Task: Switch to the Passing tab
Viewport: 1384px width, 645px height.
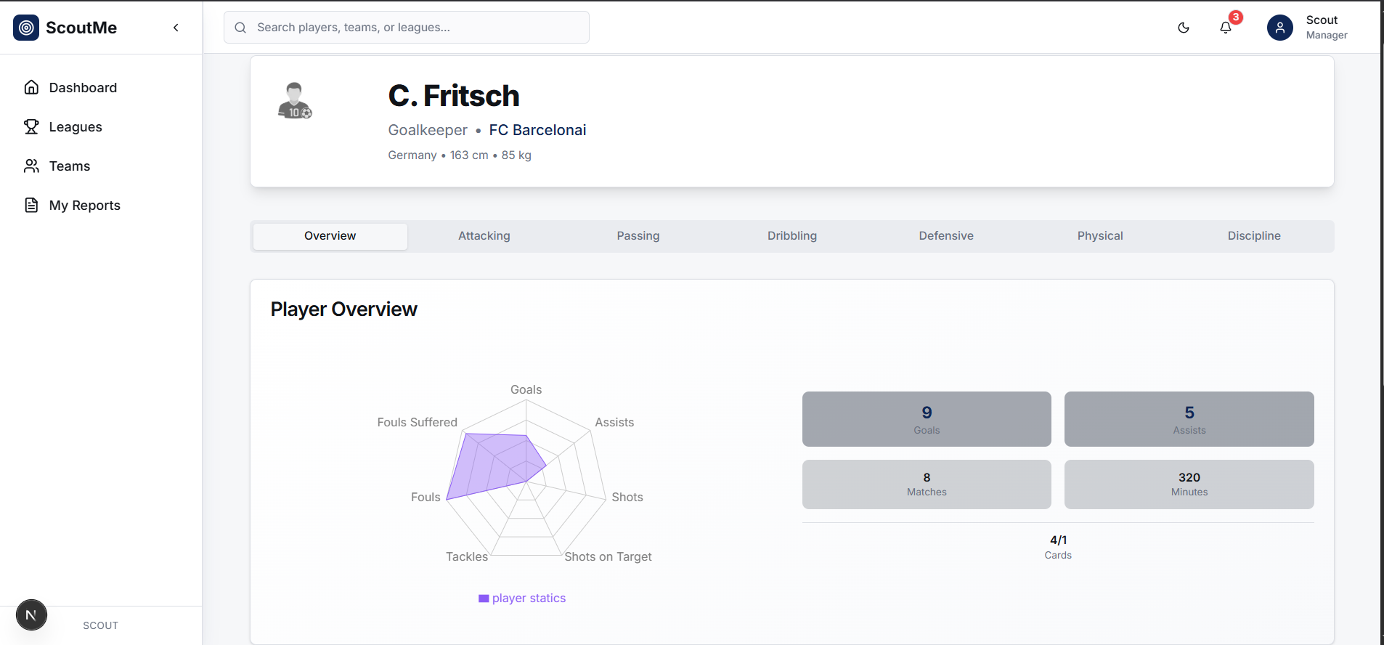Action: [638, 236]
